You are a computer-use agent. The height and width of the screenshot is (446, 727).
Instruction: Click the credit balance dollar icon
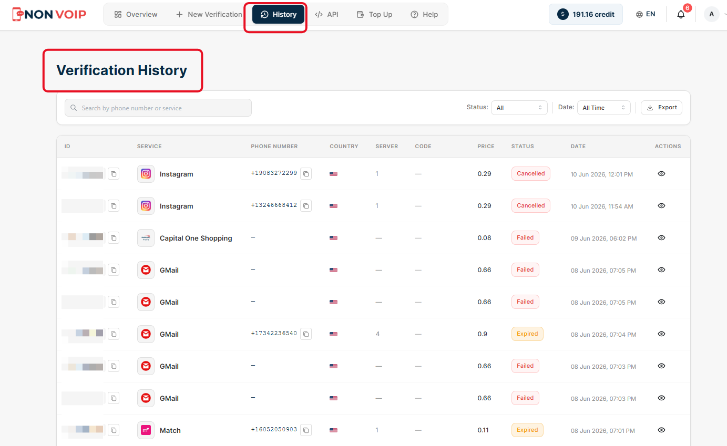coord(563,14)
